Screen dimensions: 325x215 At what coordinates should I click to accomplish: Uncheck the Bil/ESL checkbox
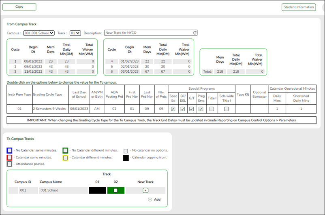pyautogui.click(x=182, y=109)
